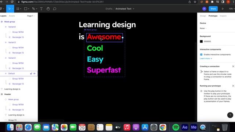This screenshot has height=132, width=235.
Task: Click the green Cool text on canvas
Action: pyautogui.click(x=95, y=48)
